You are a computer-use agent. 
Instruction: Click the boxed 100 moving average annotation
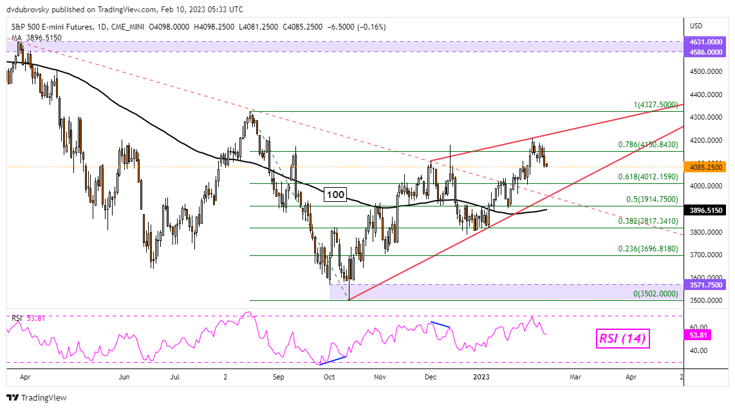click(x=335, y=194)
